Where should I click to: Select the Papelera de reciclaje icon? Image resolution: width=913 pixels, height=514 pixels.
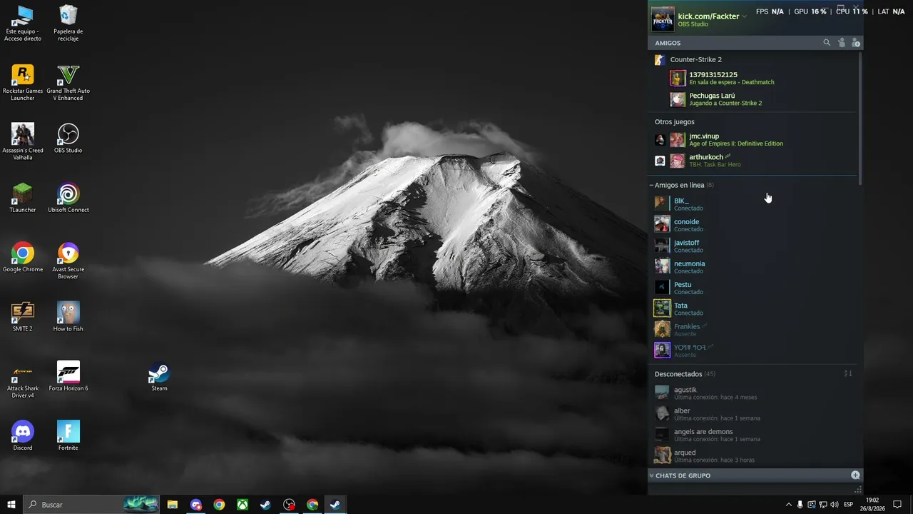point(68,24)
